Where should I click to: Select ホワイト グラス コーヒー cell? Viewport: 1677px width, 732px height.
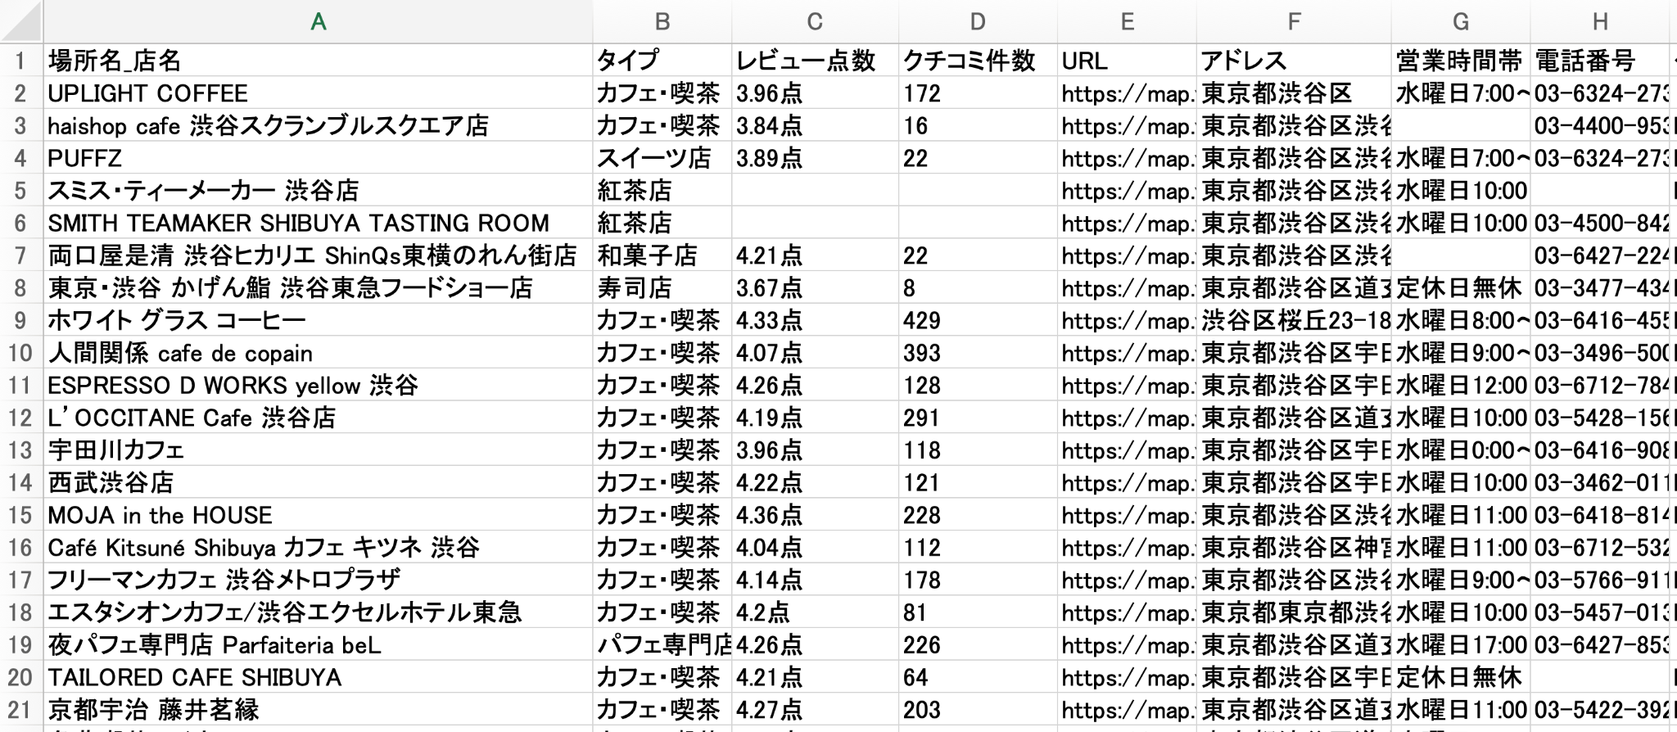(318, 320)
